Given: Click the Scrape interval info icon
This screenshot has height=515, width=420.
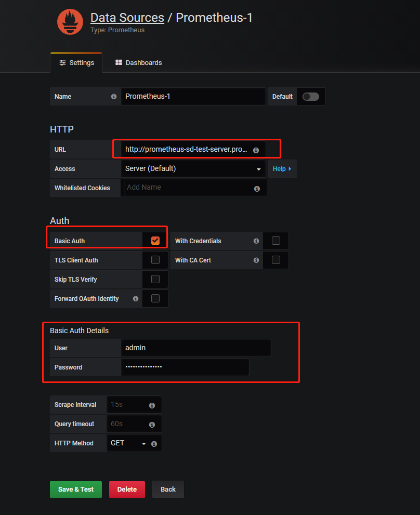Looking at the screenshot, I should (152, 405).
